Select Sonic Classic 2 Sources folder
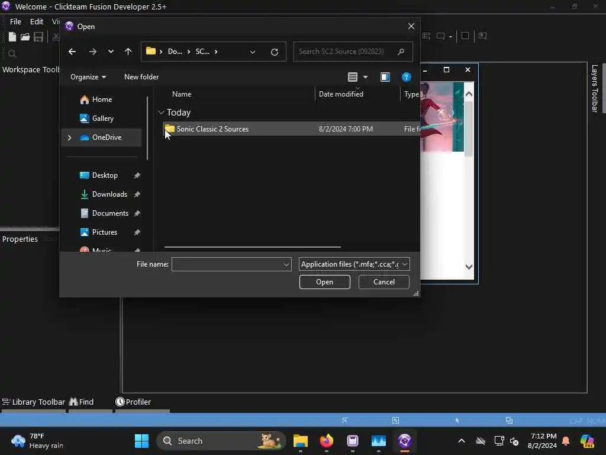This screenshot has width=606, height=455. (290, 129)
